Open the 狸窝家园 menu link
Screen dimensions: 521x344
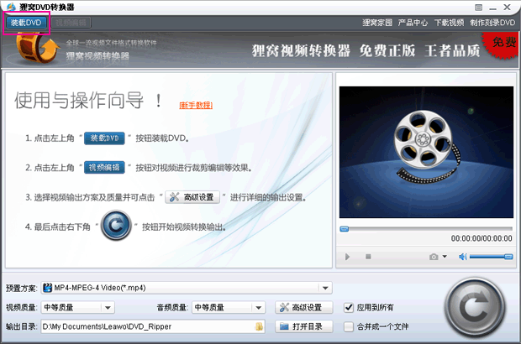pyautogui.click(x=377, y=23)
